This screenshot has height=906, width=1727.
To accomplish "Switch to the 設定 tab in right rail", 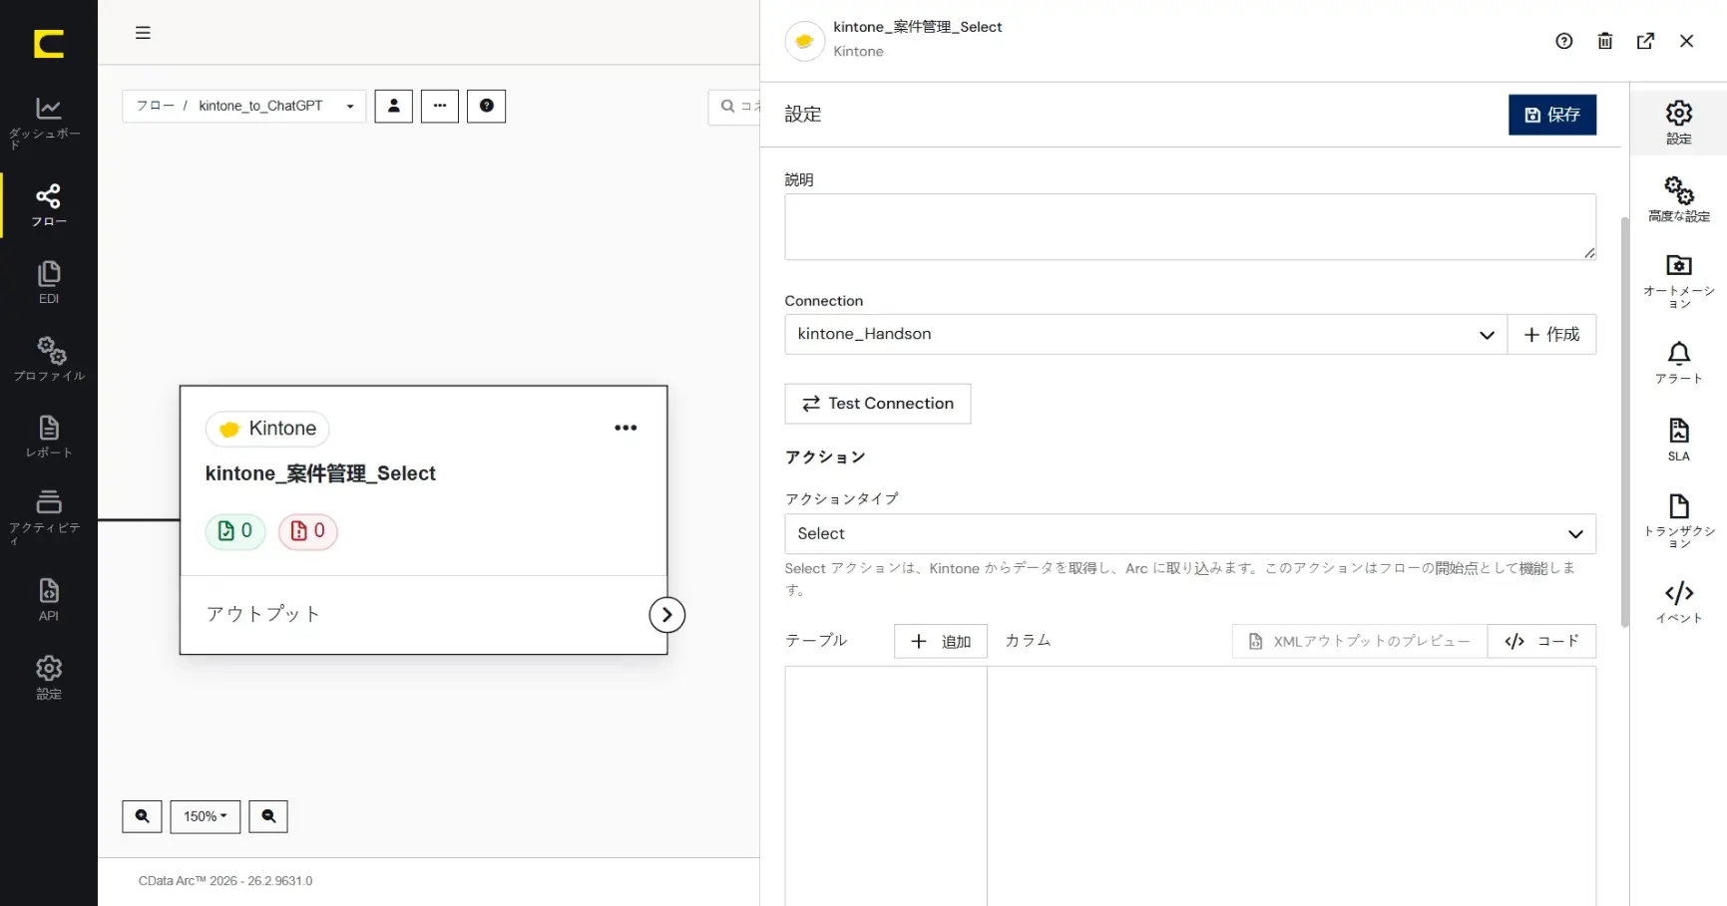I will coord(1679,123).
